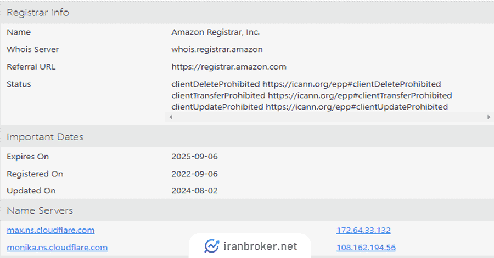The width and height of the screenshot is (494, 258).
Task: Click the right scroll arrow under Status
Action: click(489, 117)
